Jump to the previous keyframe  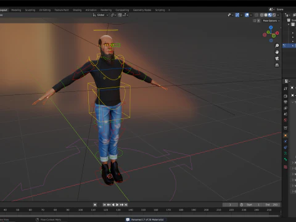point(109,205)
